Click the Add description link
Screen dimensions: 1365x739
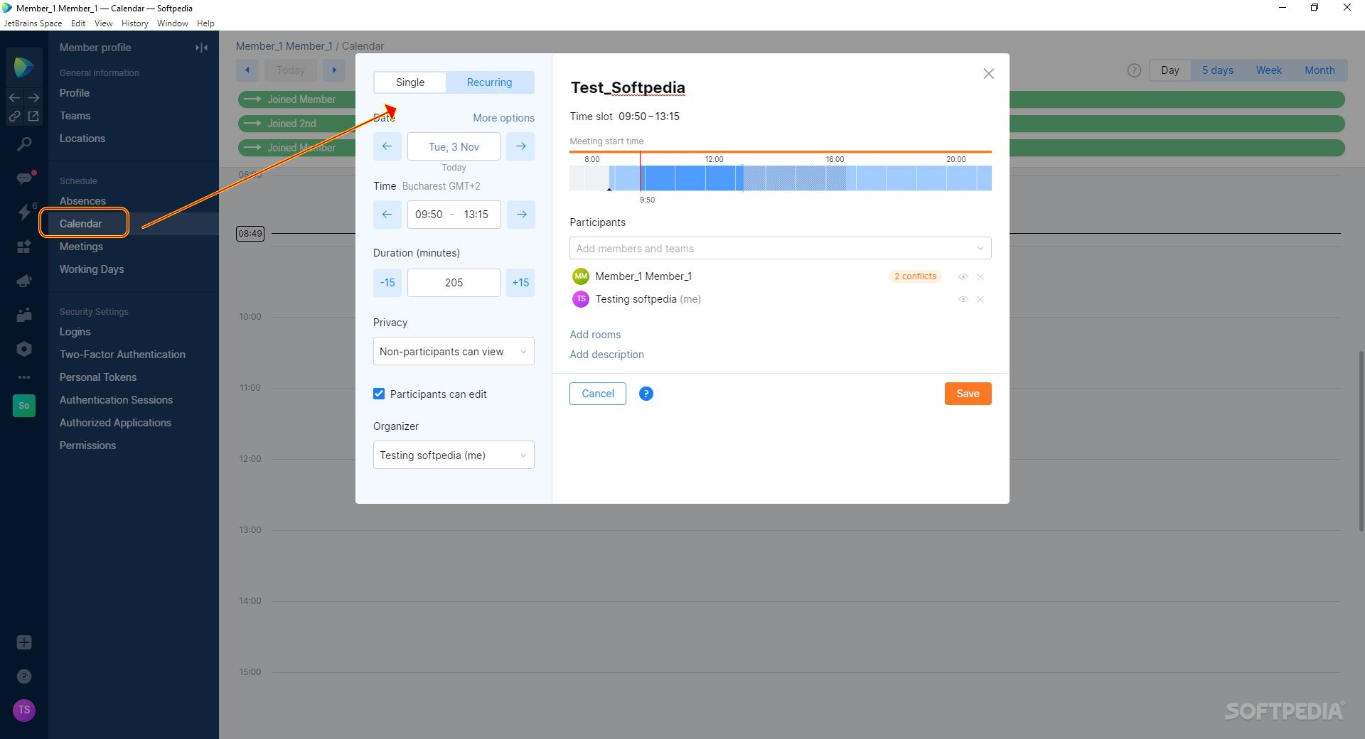(x=606, y=355)
